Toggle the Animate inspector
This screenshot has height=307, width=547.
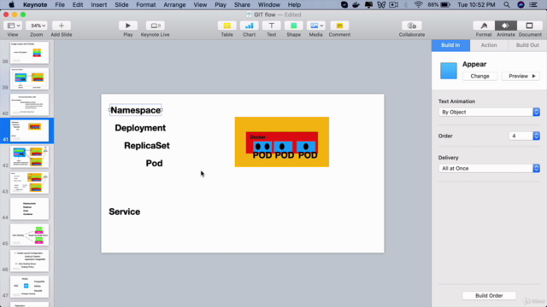(505, 26)
